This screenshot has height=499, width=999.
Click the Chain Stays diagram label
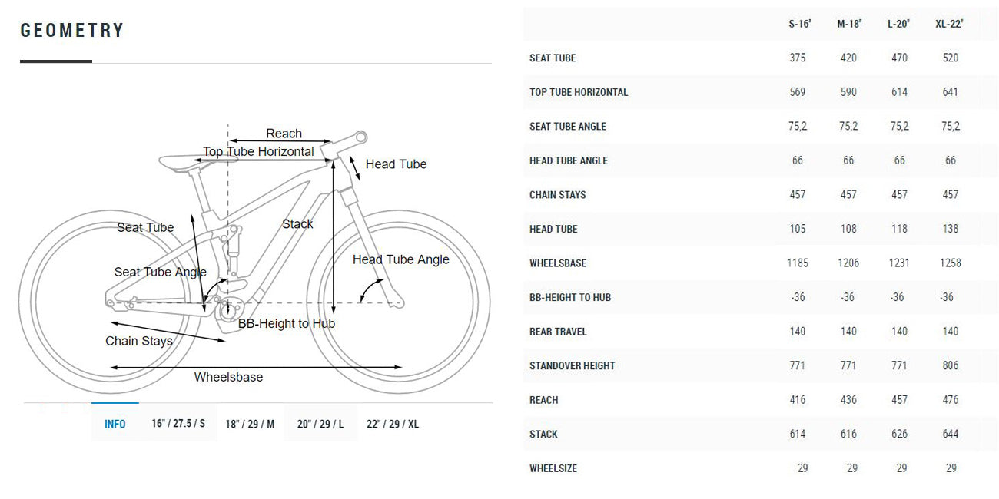tap(139, 341)
